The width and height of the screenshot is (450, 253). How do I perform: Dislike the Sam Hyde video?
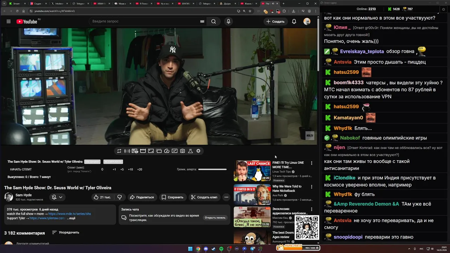pyautogui.click(x=120, y=197)
